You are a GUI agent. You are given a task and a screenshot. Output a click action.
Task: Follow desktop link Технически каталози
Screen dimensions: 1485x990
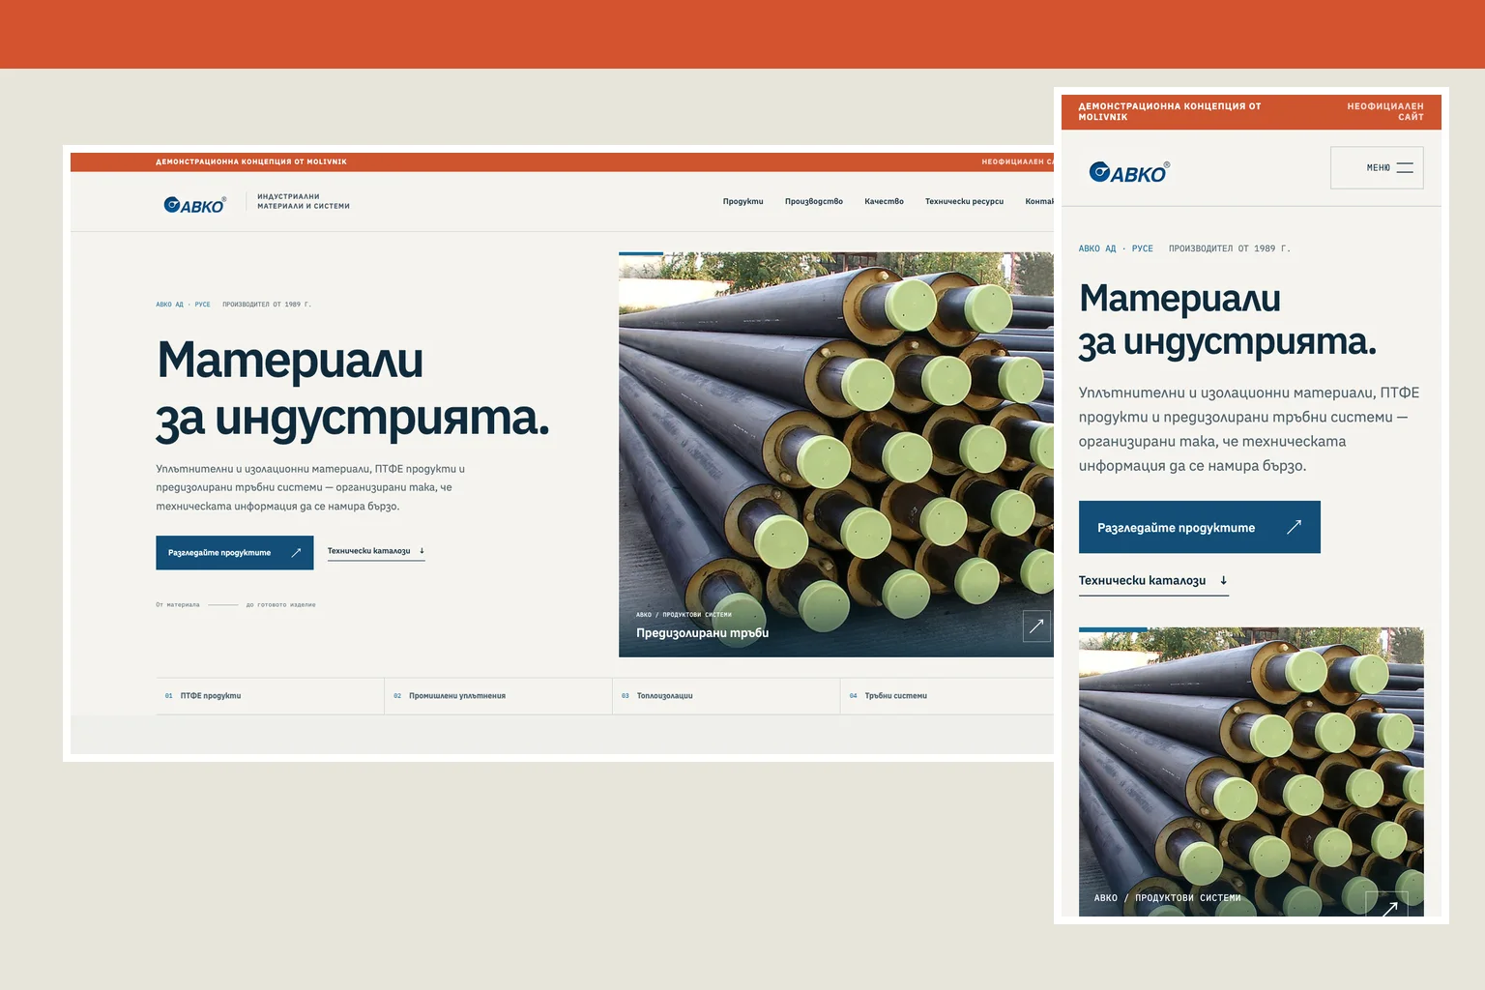(376, 552)
